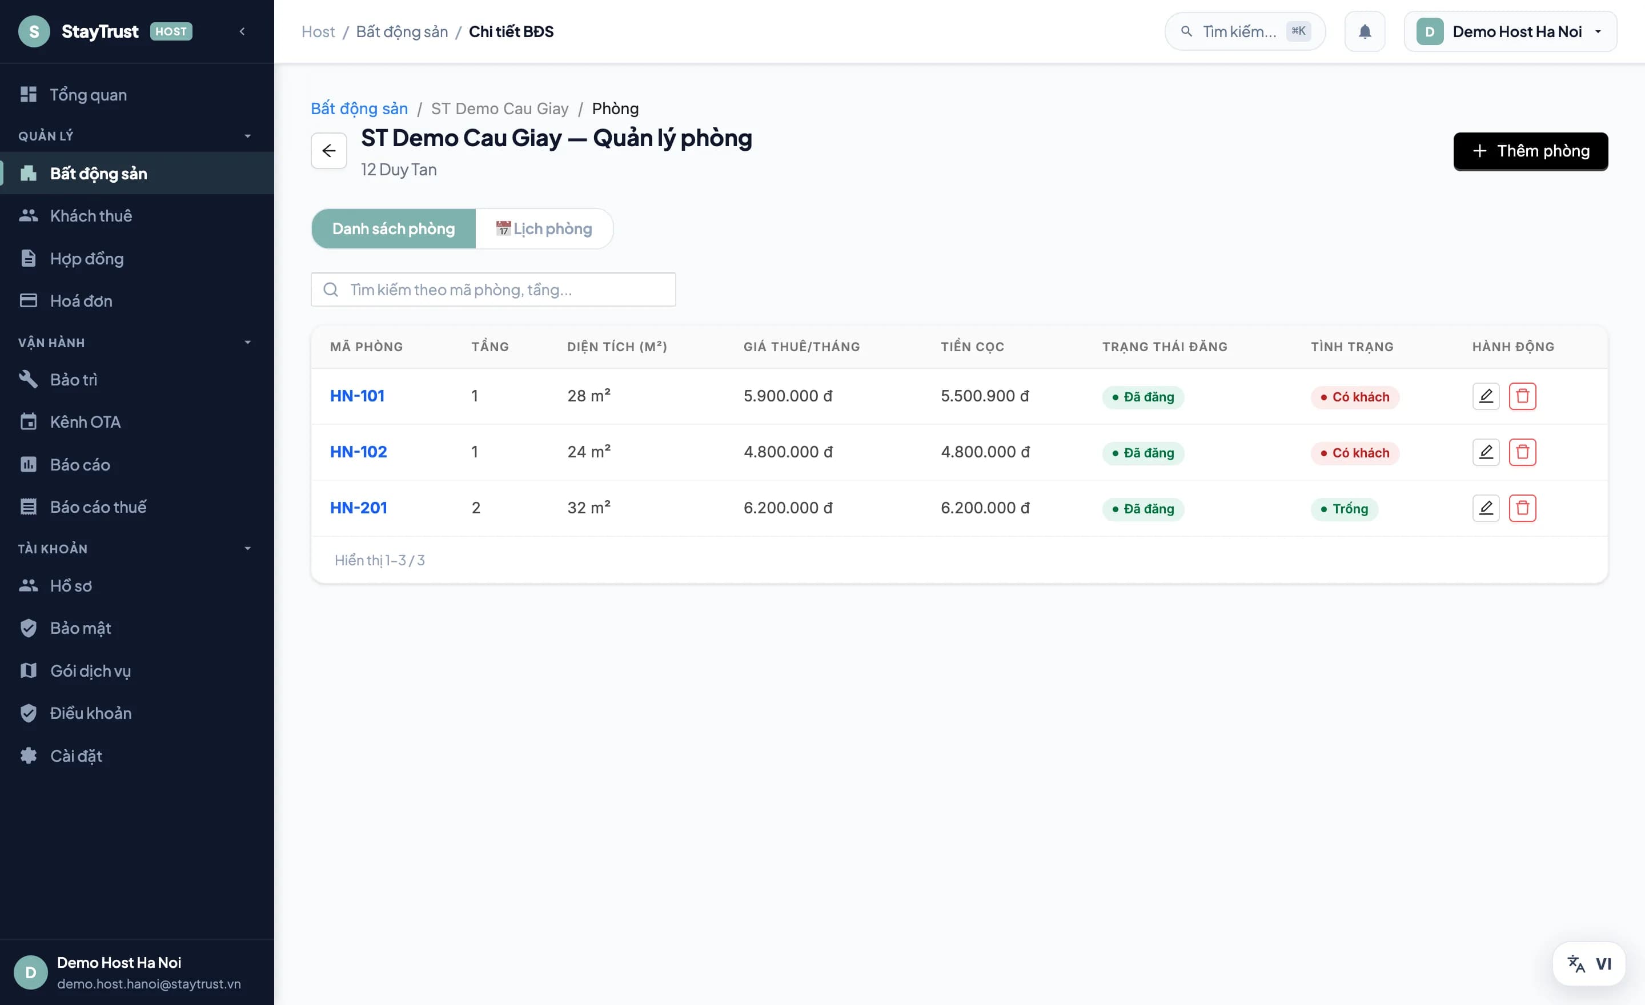Click the Trống status badge for HN-201
The height and width of the screenshot is (1005, 1645).
1344,509
